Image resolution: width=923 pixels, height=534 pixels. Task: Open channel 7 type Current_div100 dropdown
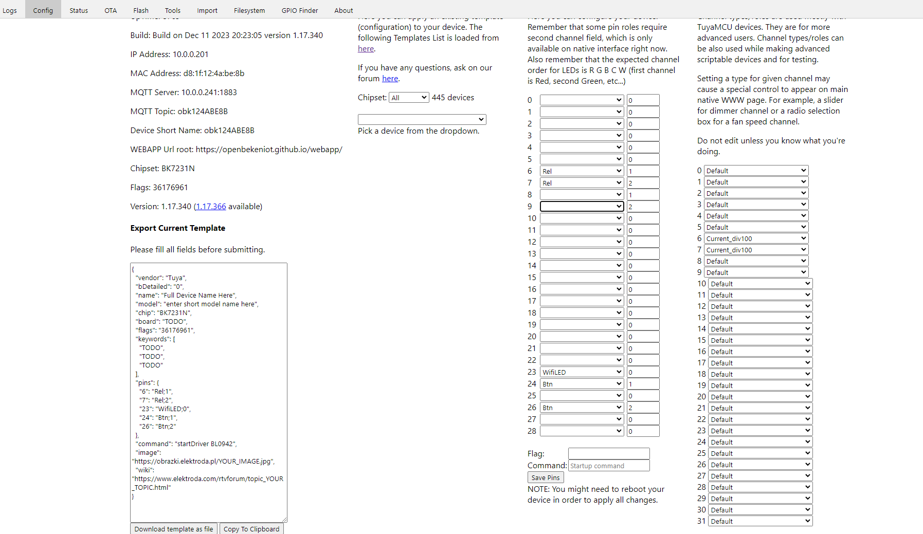tap(756, 250)
